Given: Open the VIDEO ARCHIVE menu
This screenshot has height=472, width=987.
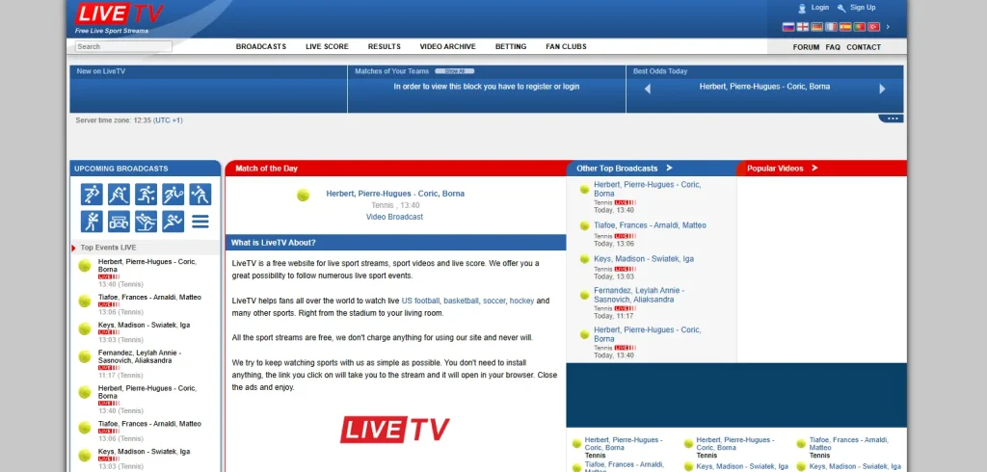Looking at the screenshot, I should coord(447,46).
